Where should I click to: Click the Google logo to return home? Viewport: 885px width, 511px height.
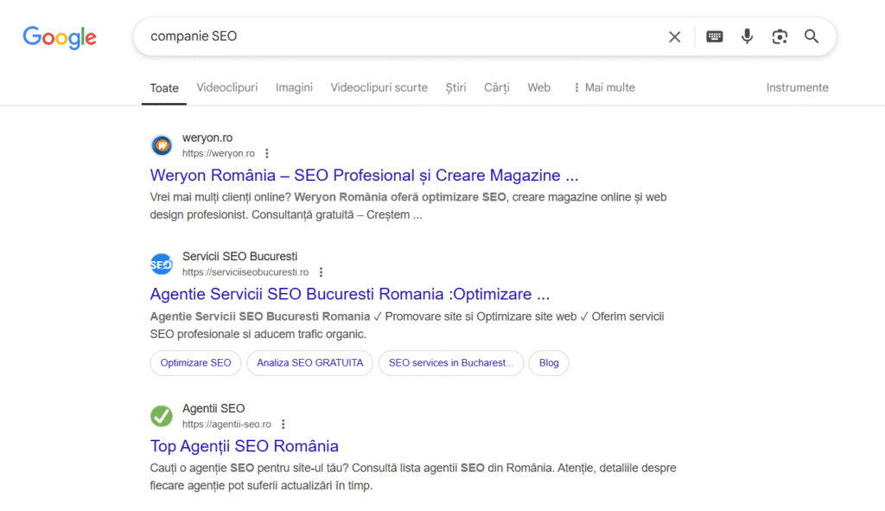point(59,37)
